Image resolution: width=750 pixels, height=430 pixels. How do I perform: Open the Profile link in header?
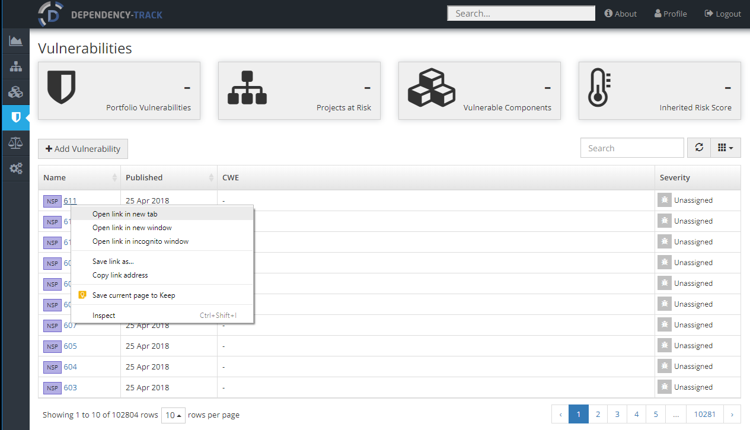tap(671, 14)
